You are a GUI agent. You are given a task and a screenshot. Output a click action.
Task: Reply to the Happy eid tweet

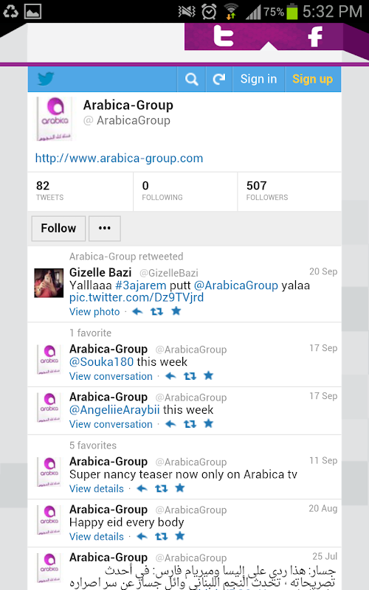click(x=142, y=536)
